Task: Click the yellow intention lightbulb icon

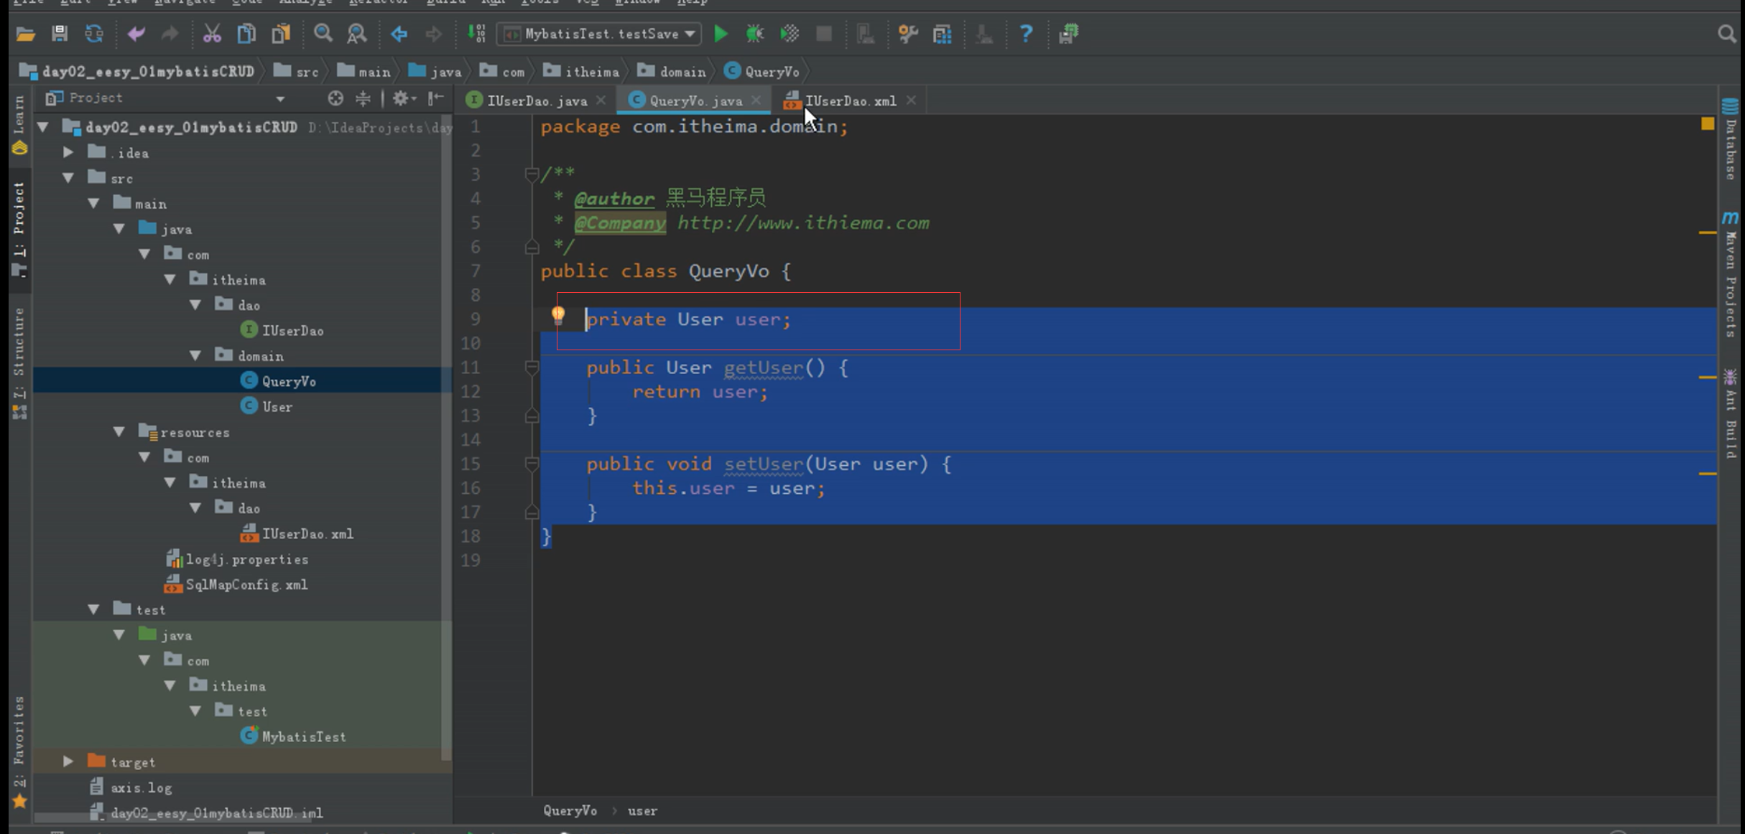Action: pyautogui.click(x=558, y=314)
